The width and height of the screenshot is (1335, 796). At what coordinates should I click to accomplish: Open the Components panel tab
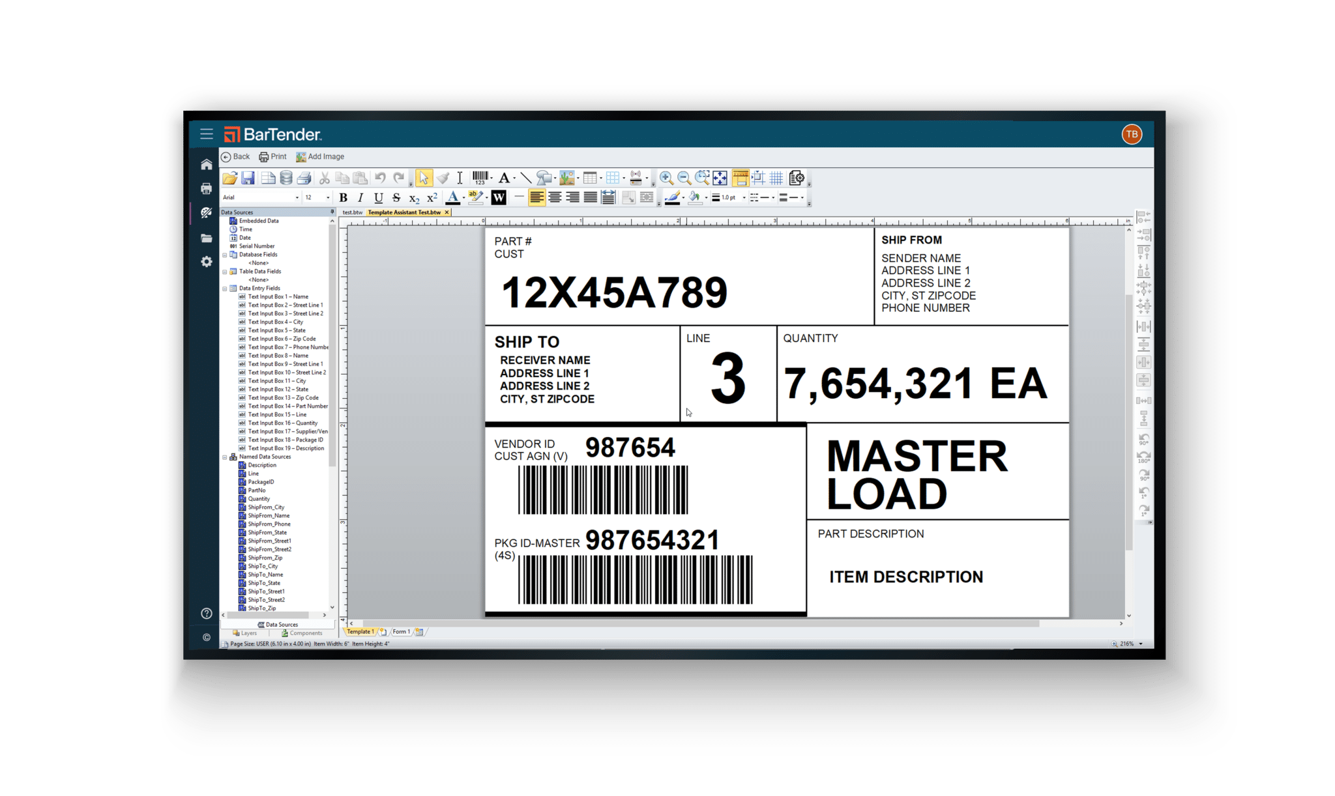[302, 633]
